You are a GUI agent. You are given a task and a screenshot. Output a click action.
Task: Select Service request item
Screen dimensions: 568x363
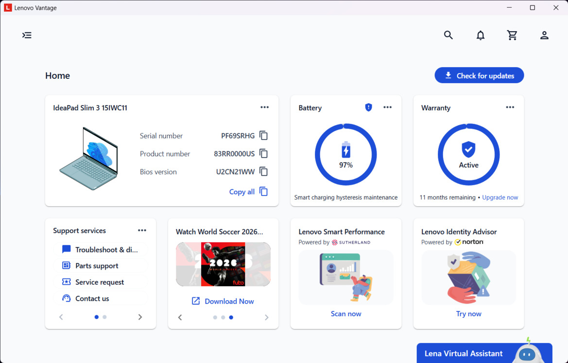[101, 282]
